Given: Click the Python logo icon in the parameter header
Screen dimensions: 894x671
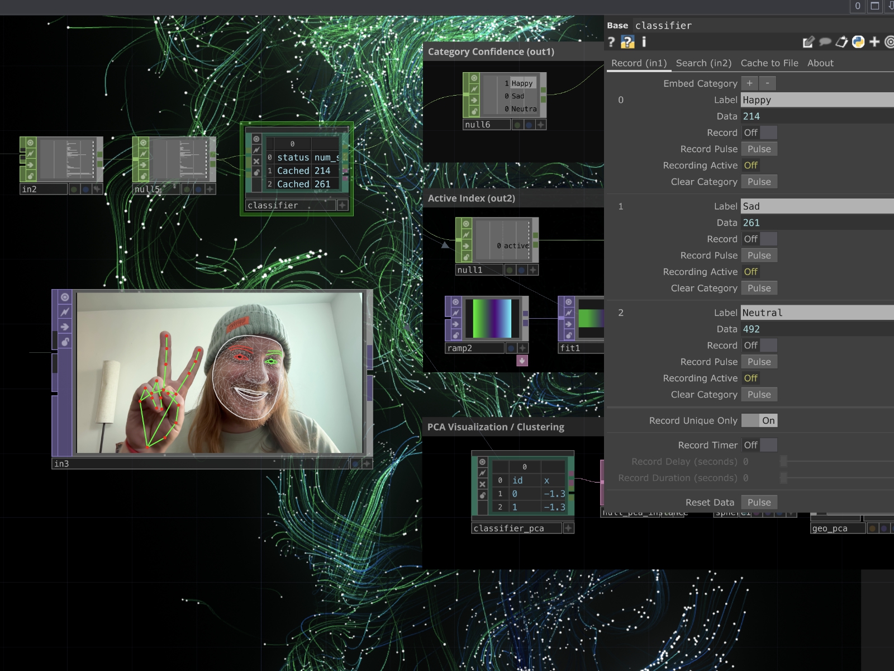Looking at the screenshot, I should click(x=858, y=42).
